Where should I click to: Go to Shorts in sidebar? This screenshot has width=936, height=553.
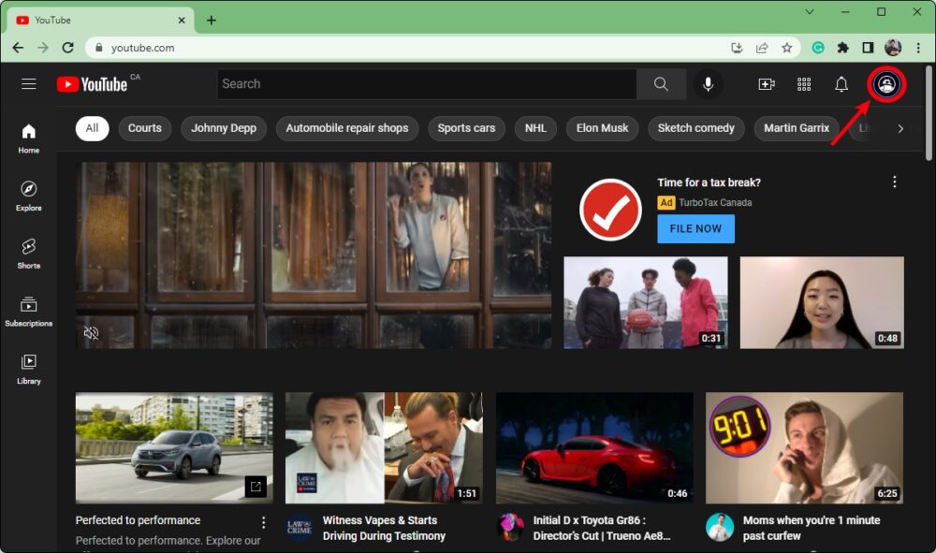coord(29,252)
